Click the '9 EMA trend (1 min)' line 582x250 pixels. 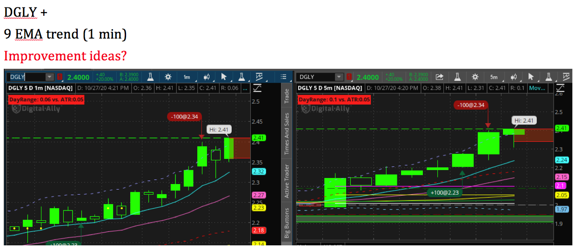(65, 34)
